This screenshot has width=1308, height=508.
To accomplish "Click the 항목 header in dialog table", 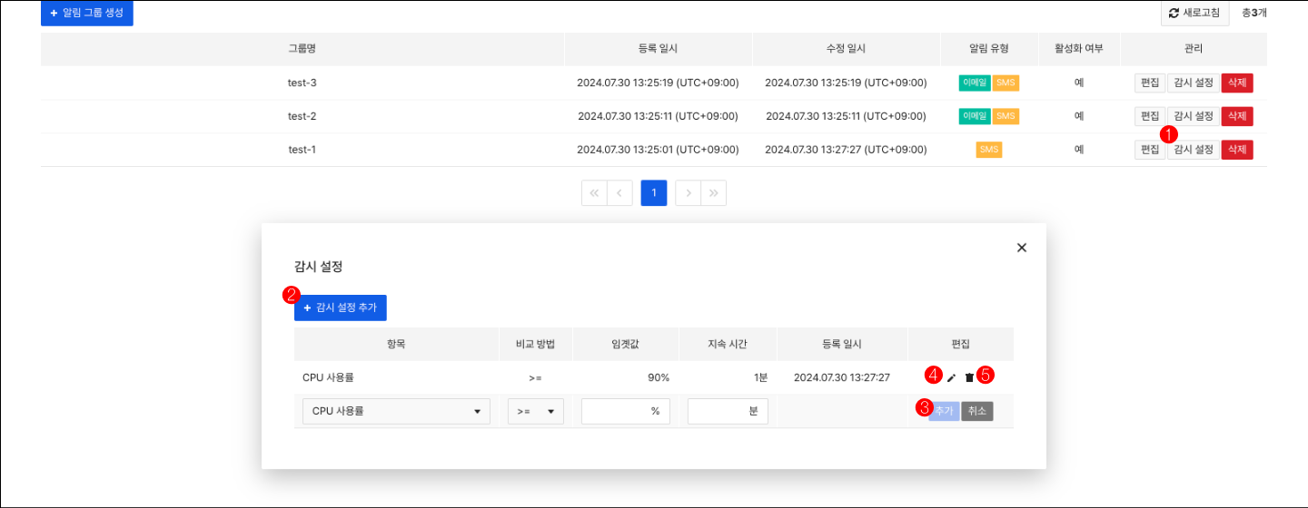I will pos(396,345).
